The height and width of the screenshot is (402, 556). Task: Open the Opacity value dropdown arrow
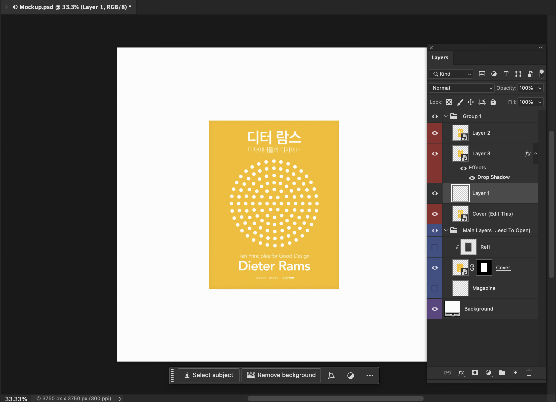pos(540,88)
